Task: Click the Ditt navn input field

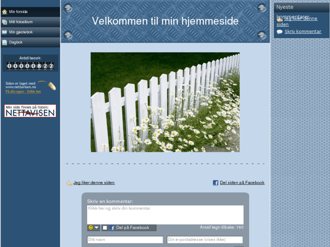Action: [125, 240]
